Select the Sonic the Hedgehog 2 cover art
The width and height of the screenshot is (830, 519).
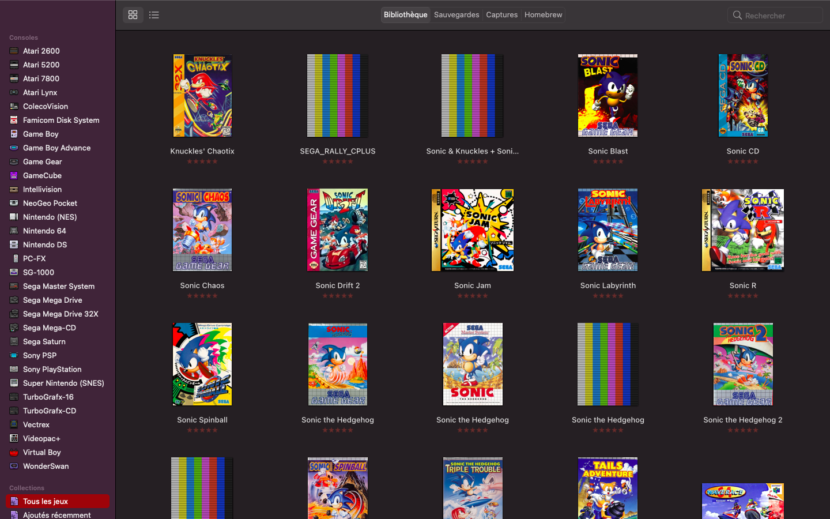pos(743,364)
